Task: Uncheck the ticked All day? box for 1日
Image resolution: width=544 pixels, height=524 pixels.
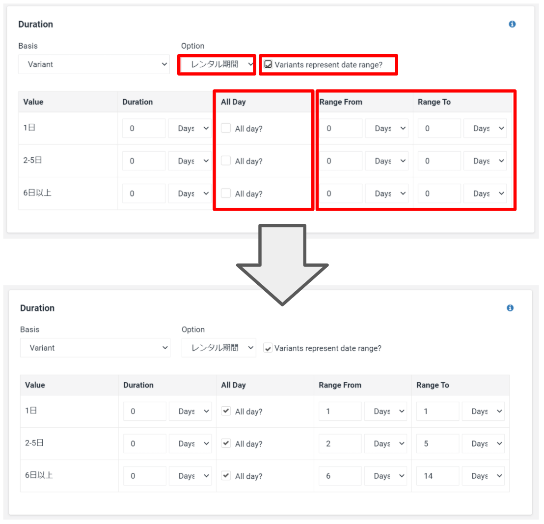Action: [226, 412]
